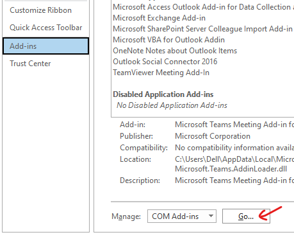
Task: Select OneNote Notes about Outlook Items
Action: [x=175, y=51]
